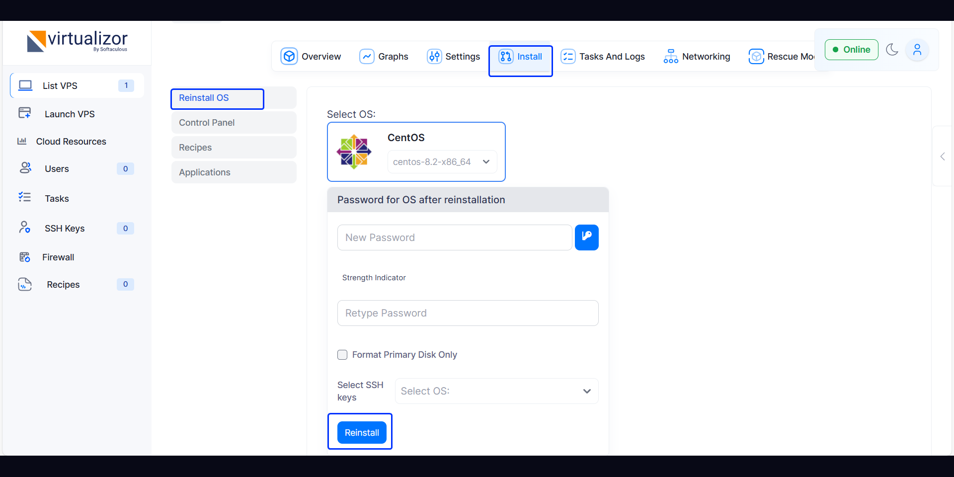Open the Settings tab
Screen dimensions: 954x477
[454, 56]
